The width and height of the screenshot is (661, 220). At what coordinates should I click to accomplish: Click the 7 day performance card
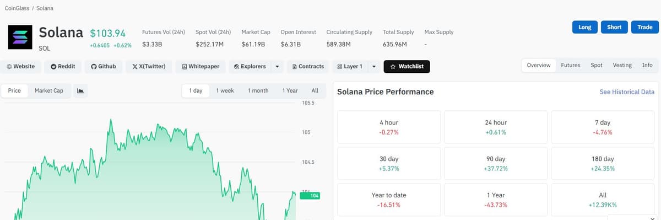pos(603,127)
